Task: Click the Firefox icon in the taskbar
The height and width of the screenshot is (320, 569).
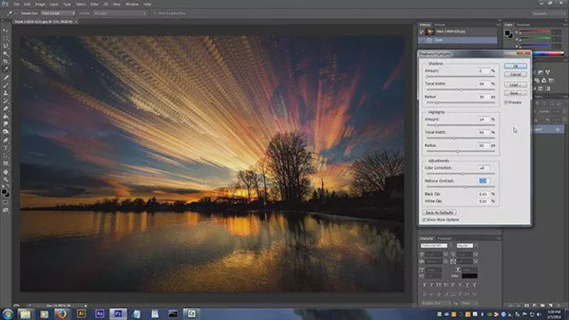Action: [x=62, y=314]
